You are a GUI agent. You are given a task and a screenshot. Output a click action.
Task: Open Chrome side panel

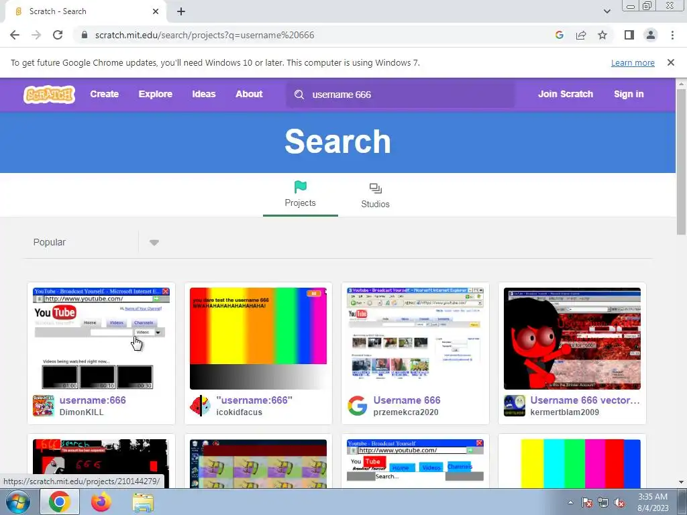pos(629,35)
